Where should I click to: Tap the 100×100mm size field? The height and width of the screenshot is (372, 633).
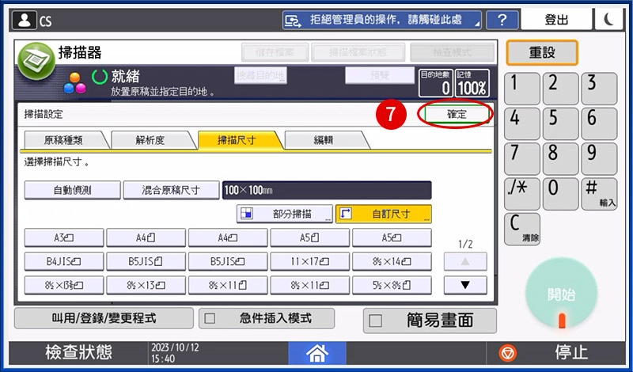click(x=326, y=190)
